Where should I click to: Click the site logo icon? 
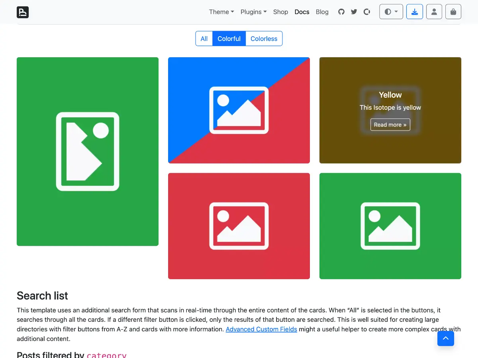pyautogui.click(x=23, y=12)
